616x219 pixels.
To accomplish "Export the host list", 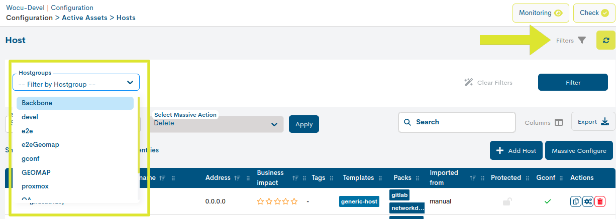I will pyautogui.click(x=593, y=122).
